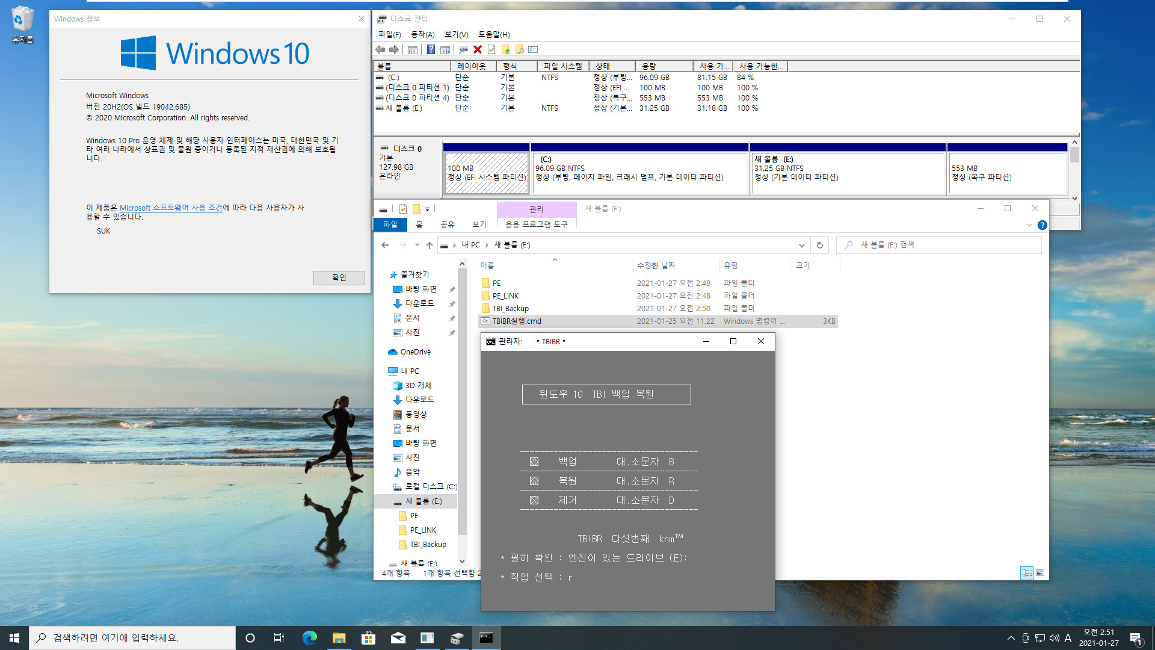
Task: Open Microsoft Edge from taskbar
Action: pos(309,638)
